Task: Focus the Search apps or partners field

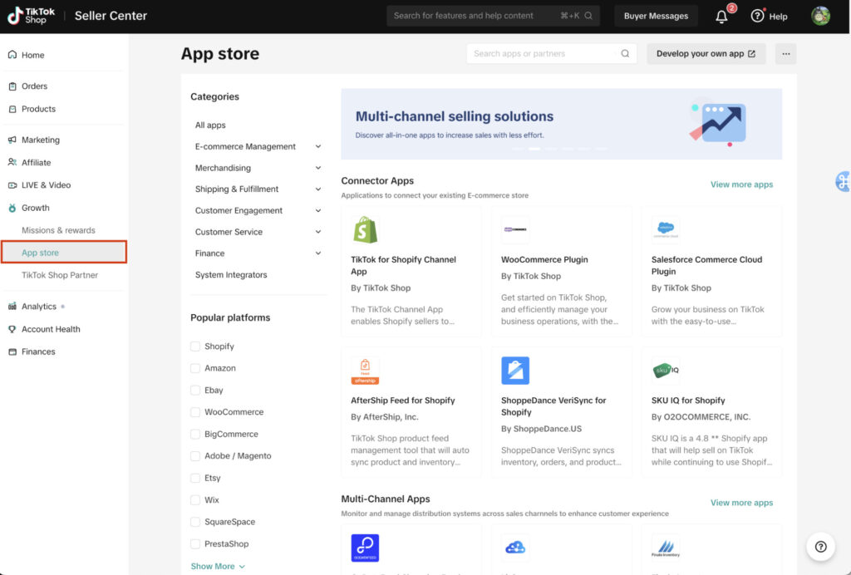Action: tap(552, 54)
